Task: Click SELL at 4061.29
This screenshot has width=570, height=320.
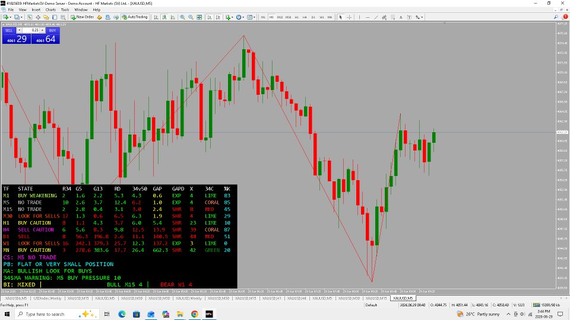Action: pos(17,39)
